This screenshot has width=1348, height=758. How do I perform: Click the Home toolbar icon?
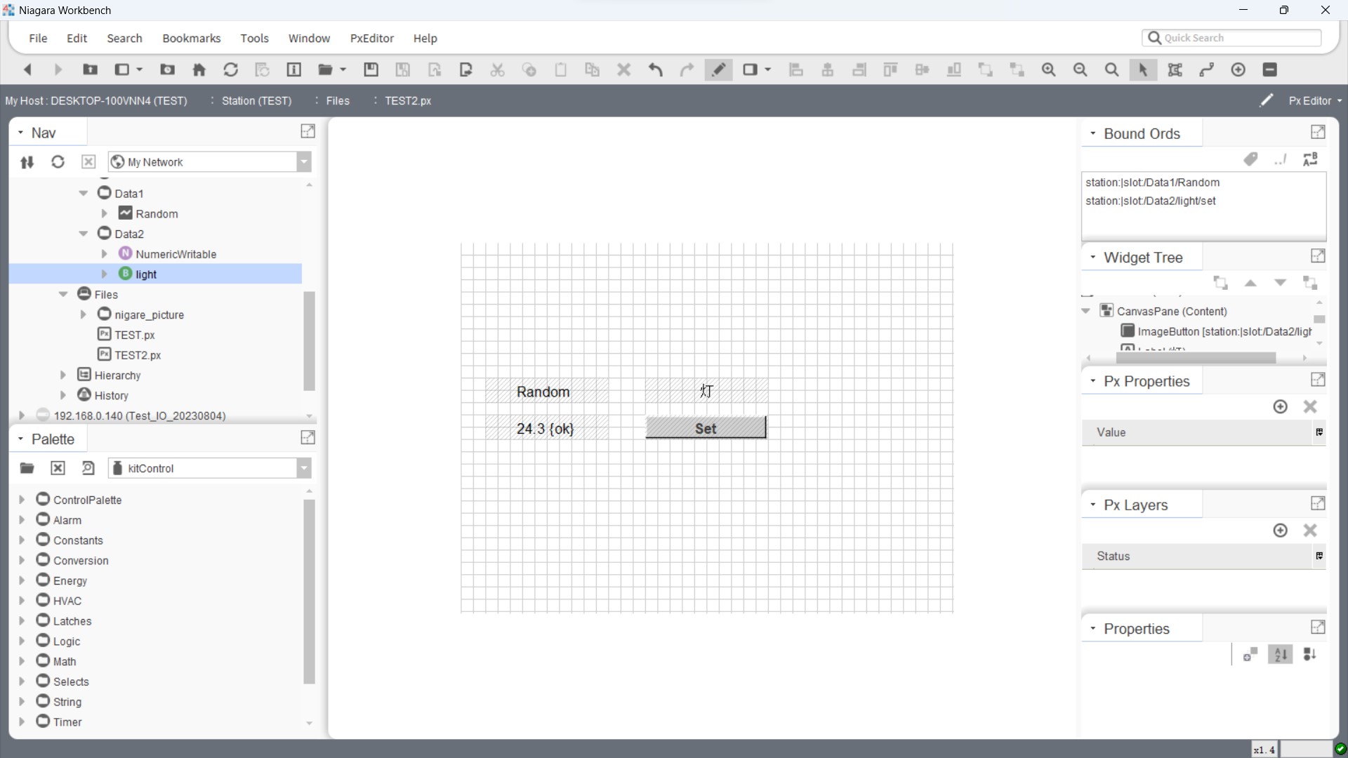click(199, 69)
